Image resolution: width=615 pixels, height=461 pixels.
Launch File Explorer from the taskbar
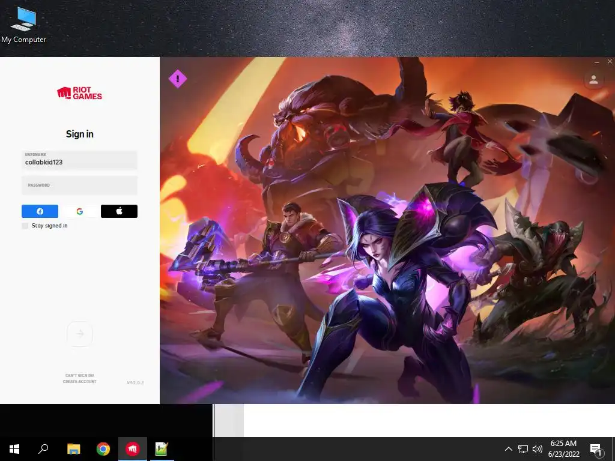[x=74, y=449]
